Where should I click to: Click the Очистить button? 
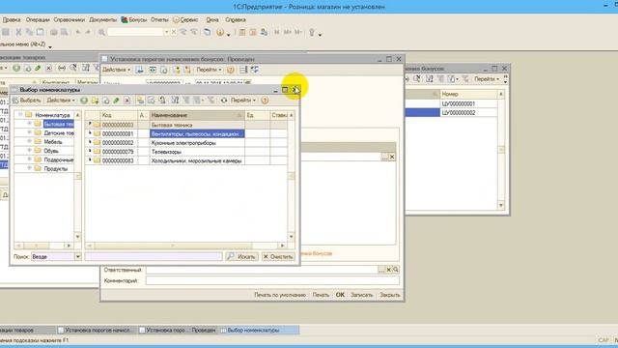(x=278, y=257)
